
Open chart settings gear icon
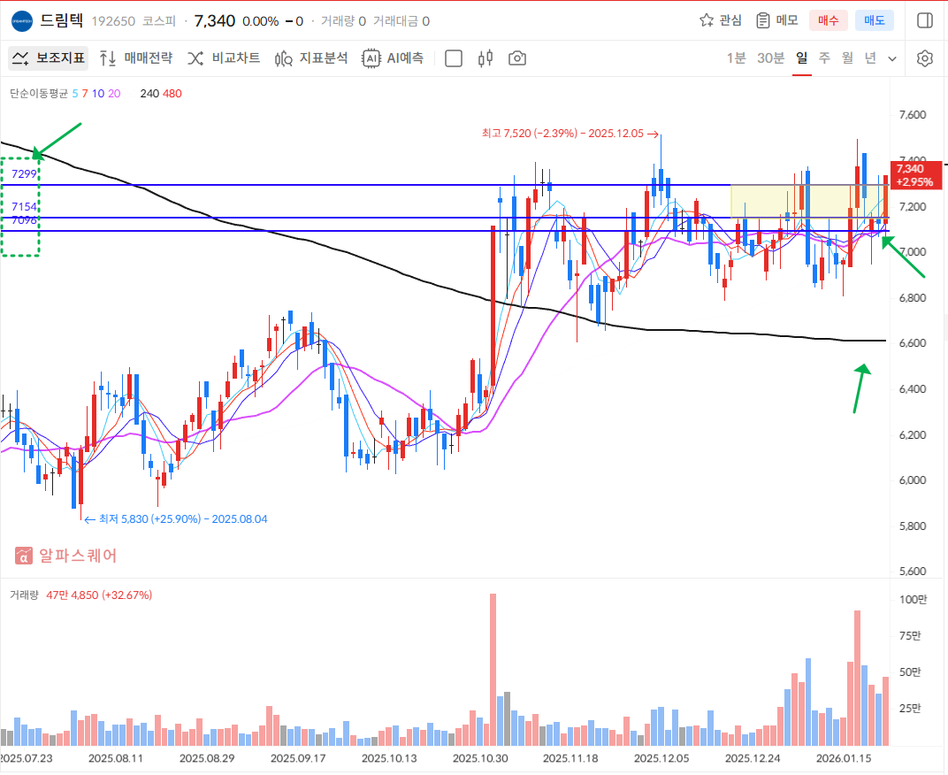(925, 58)
